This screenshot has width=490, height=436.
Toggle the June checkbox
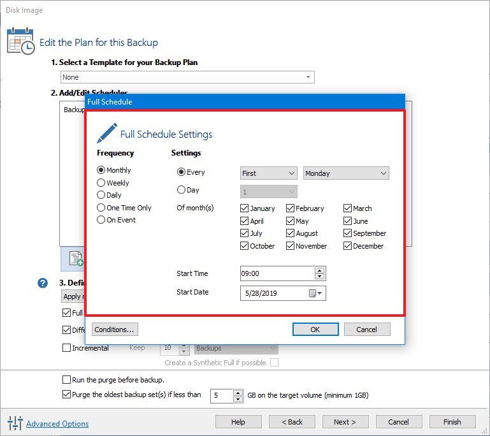(x=347, y=221)
